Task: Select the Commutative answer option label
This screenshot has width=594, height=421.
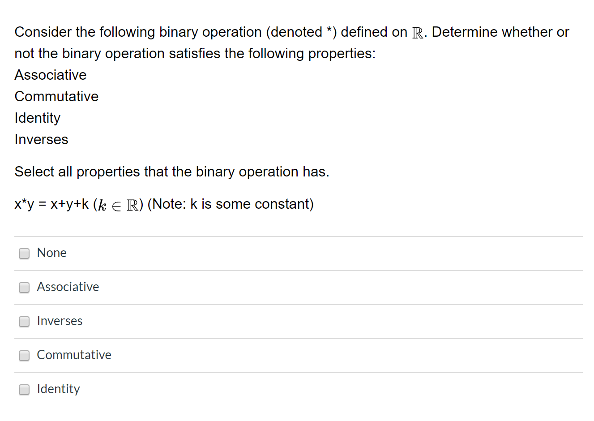Action: tap(74, 355)
